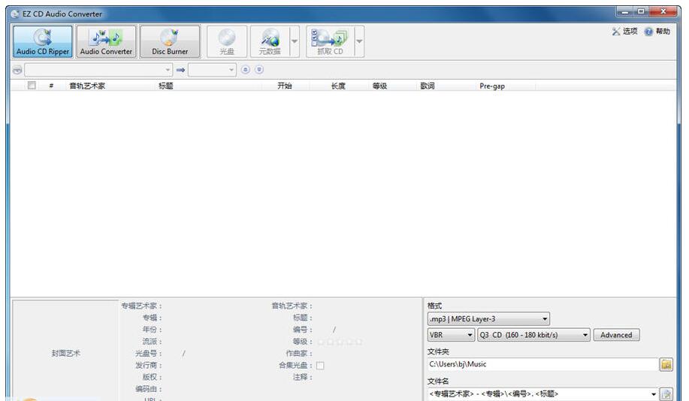689x401 pixels.
Task: Open the Disc Burner mode
Action: coord(170,42)
